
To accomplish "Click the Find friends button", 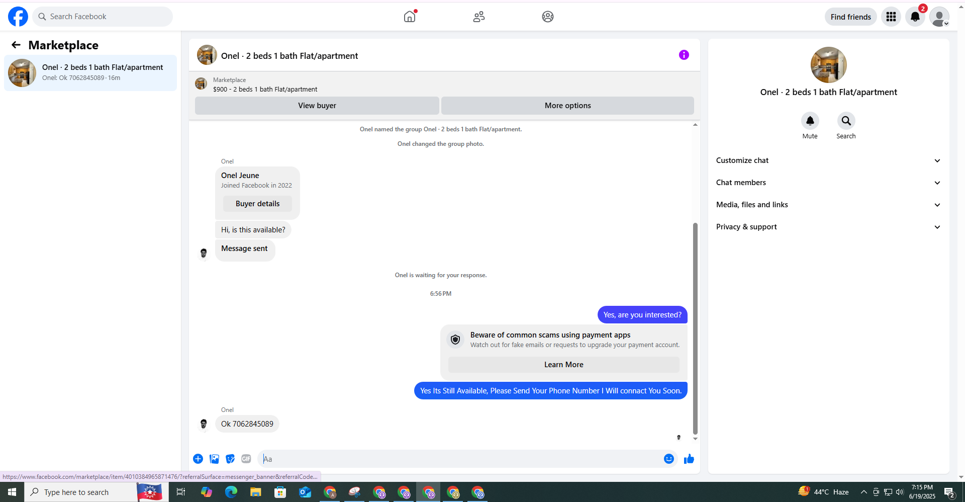I will pyautogui.click(x=851, y=17).
